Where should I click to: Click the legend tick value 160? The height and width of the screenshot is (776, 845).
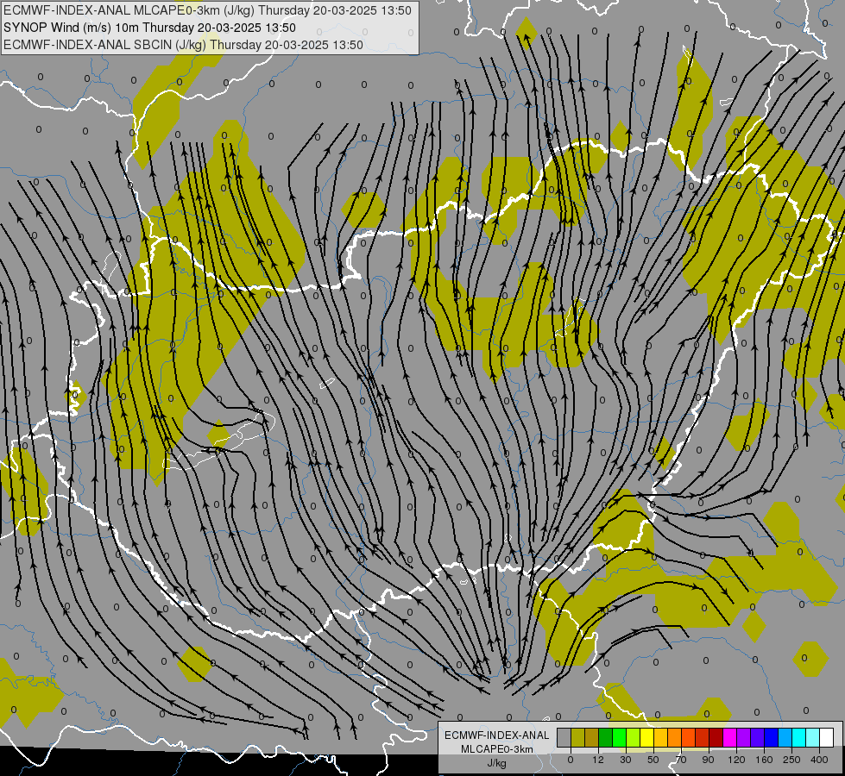(x=764, y=760)
